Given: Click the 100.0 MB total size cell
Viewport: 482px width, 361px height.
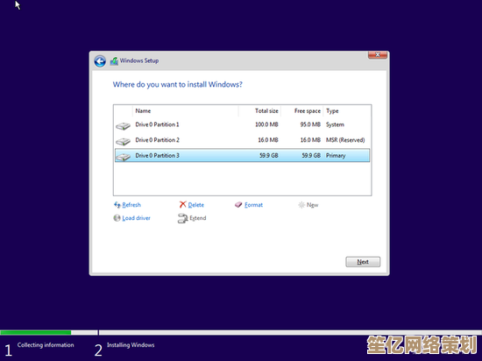Looking at the screenshot, I should [x=266, y=124].
